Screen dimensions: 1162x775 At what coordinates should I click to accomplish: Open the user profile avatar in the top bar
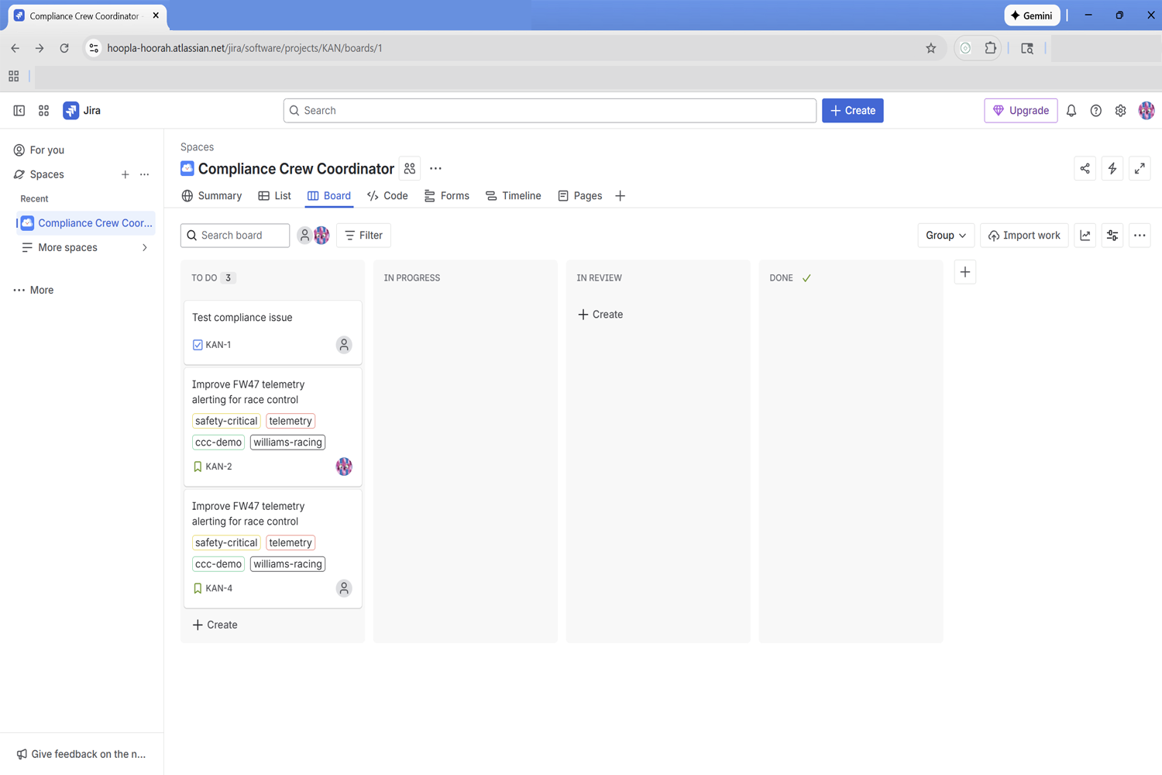tap(1147, 111)
